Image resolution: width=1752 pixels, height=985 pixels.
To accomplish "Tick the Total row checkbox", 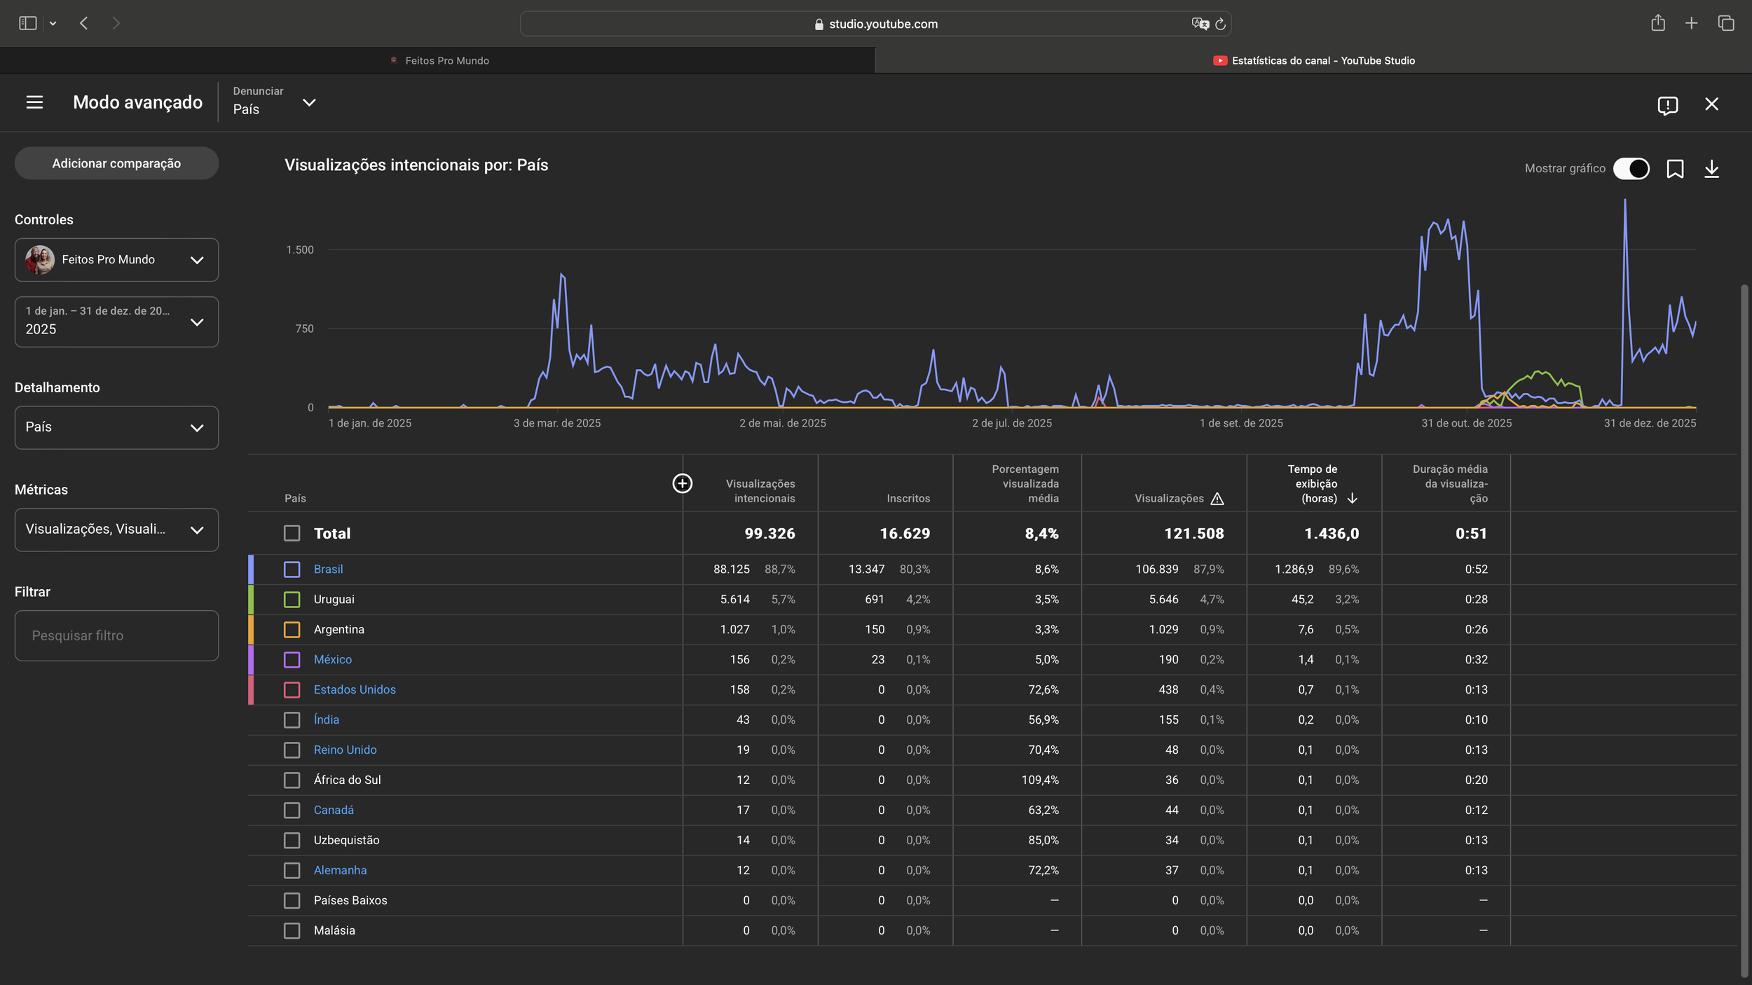I will tap(292, 533).
